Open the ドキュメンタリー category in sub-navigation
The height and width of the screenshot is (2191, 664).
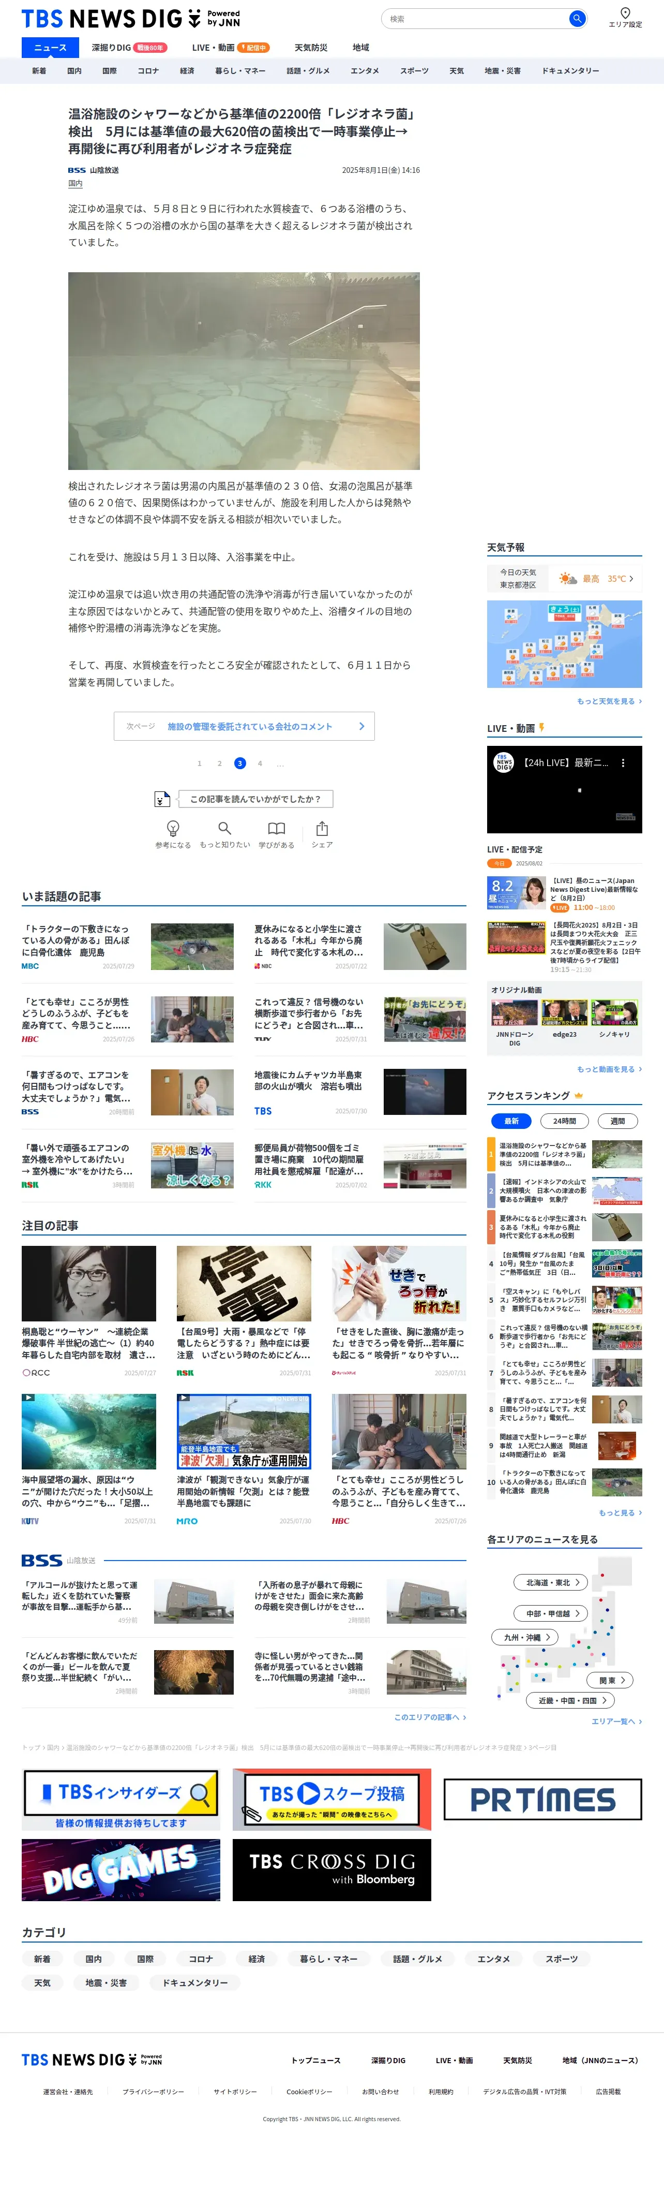(x=570, y=70)
